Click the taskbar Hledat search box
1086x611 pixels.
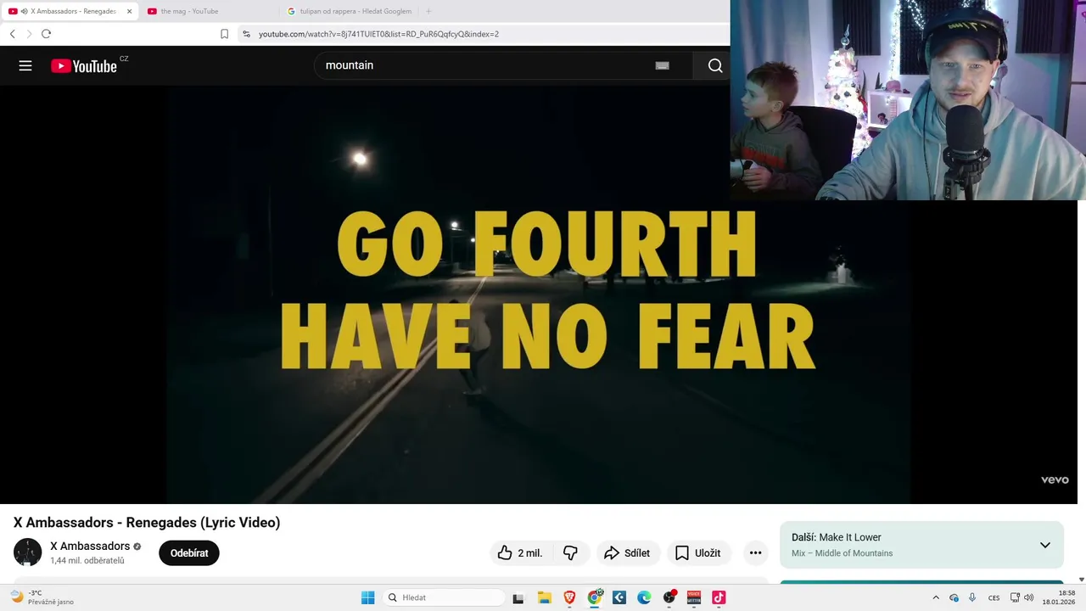point(443,597)
